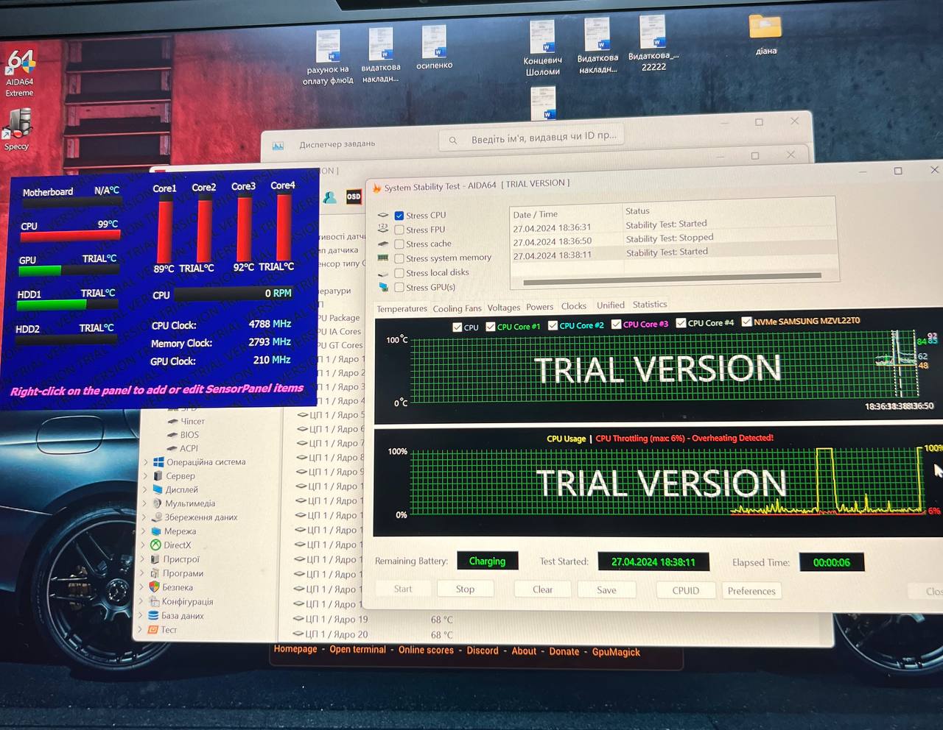The image size is (943, 730).
Task: Click the Save button
Action: [x=606, y=590]
